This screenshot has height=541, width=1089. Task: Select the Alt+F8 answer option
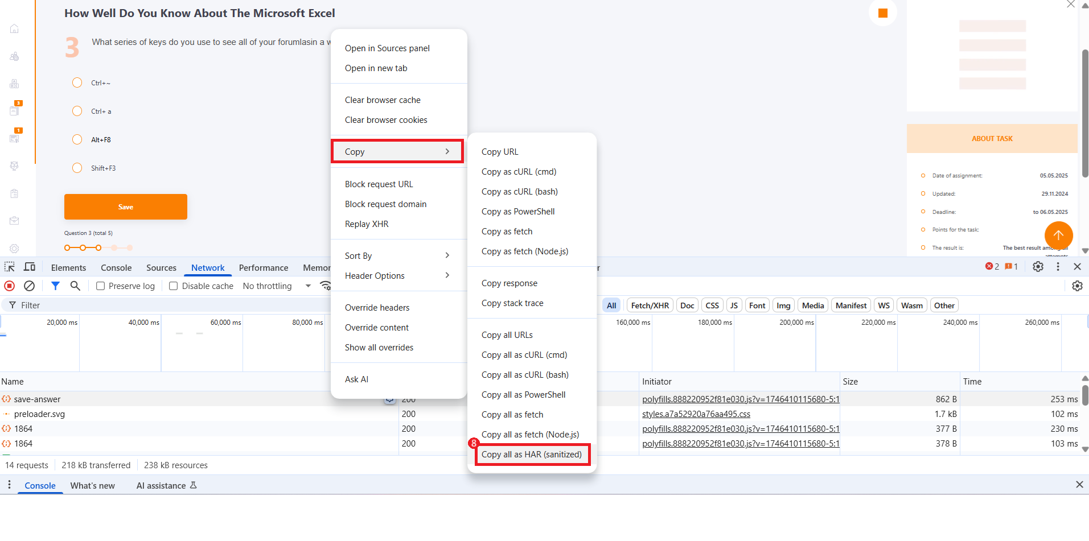(x=77, y=139)
